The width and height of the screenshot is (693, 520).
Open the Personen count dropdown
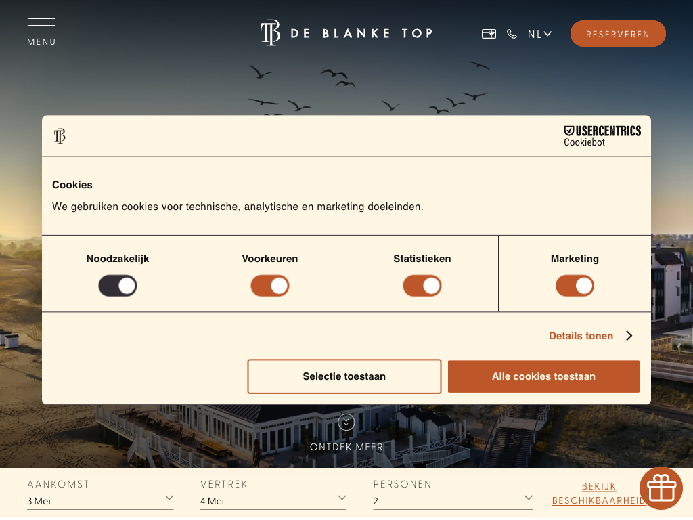[x=453, y=500]
